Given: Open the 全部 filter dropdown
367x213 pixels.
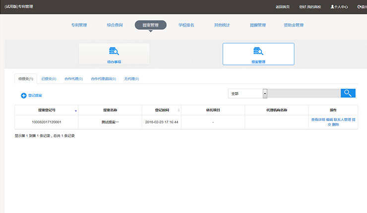Looking at the screenshot, I should 264,93.
